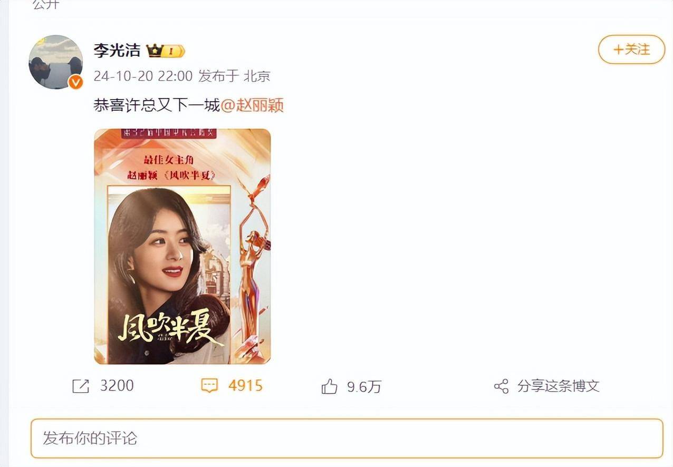Click the 24-10-20 22:00 post timestamp
Viewport: 673px width, 467px height.
143,76
